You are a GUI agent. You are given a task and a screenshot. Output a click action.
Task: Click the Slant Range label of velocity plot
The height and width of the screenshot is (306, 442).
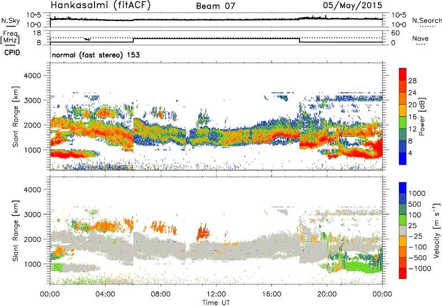[x=15, y=230]
